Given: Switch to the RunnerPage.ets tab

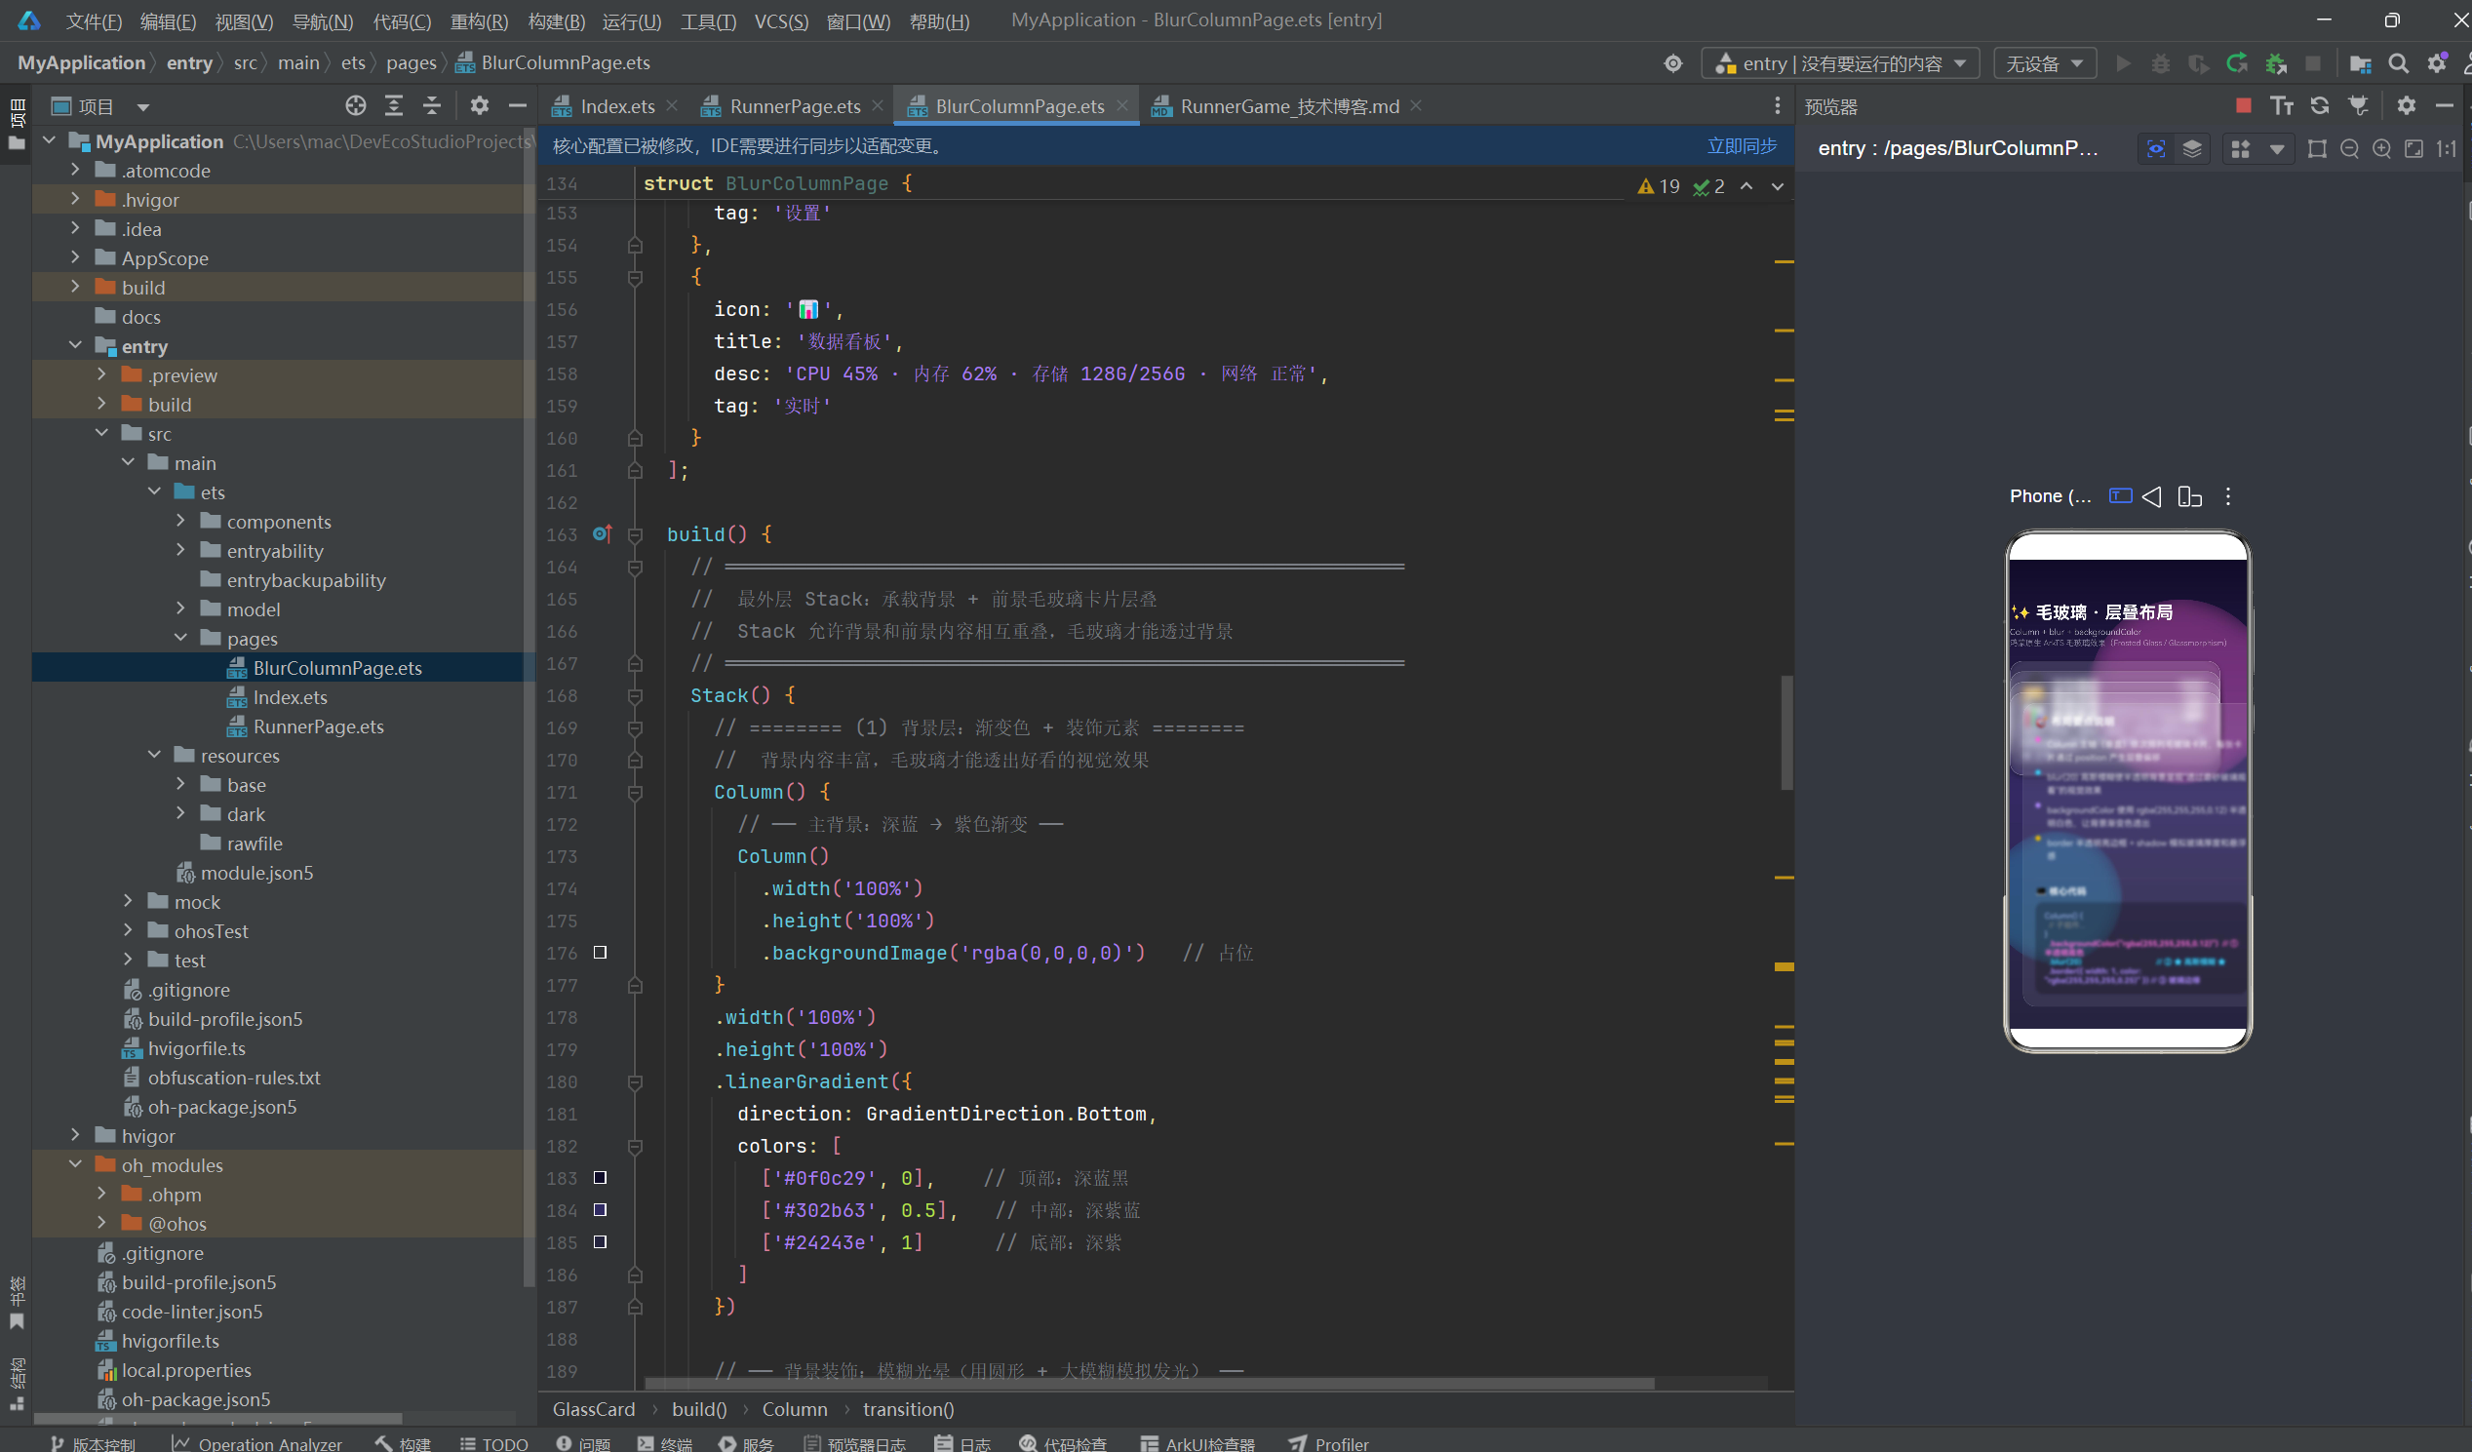Looking at the screenshot, I should 794,106.
